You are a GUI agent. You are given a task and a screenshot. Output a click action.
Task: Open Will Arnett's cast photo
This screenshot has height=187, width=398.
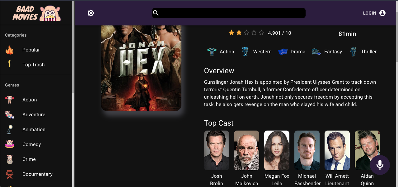[337, 150]
